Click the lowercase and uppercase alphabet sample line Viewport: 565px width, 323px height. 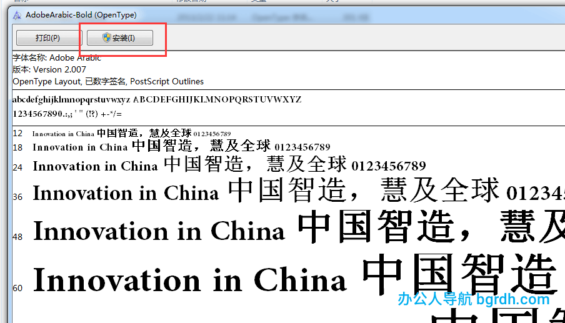tap(157, 99)
